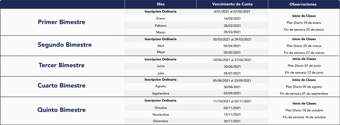Click the Enero month cell
The height and width of the screenshot is (125, 340).
(161, 18)
